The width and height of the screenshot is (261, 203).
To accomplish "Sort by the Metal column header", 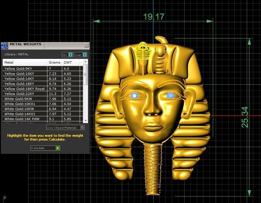I will [25, 62].
